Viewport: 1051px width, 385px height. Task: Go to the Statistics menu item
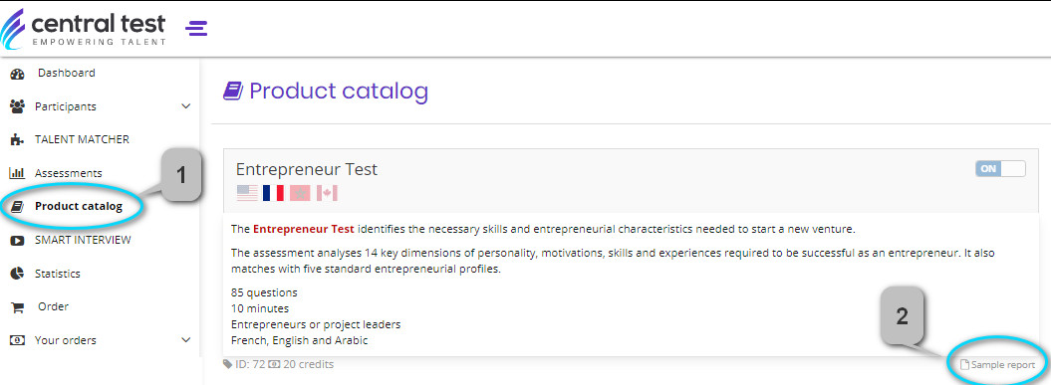click(x=58, y=274)
